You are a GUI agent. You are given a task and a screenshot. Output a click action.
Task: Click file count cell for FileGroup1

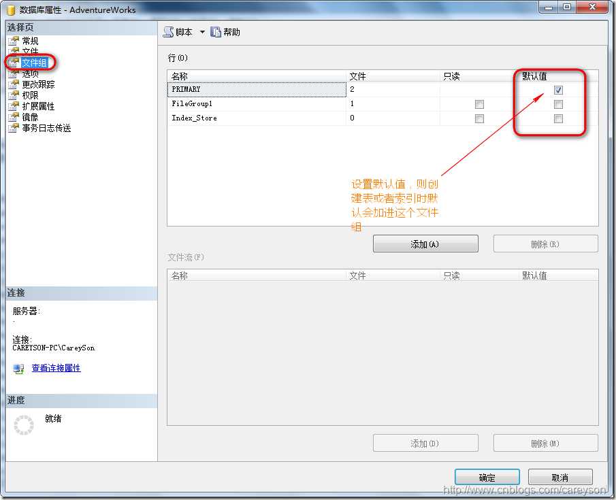click(393, 104)
